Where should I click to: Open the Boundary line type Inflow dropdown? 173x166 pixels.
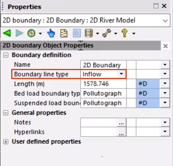click(x=121, y=74)
